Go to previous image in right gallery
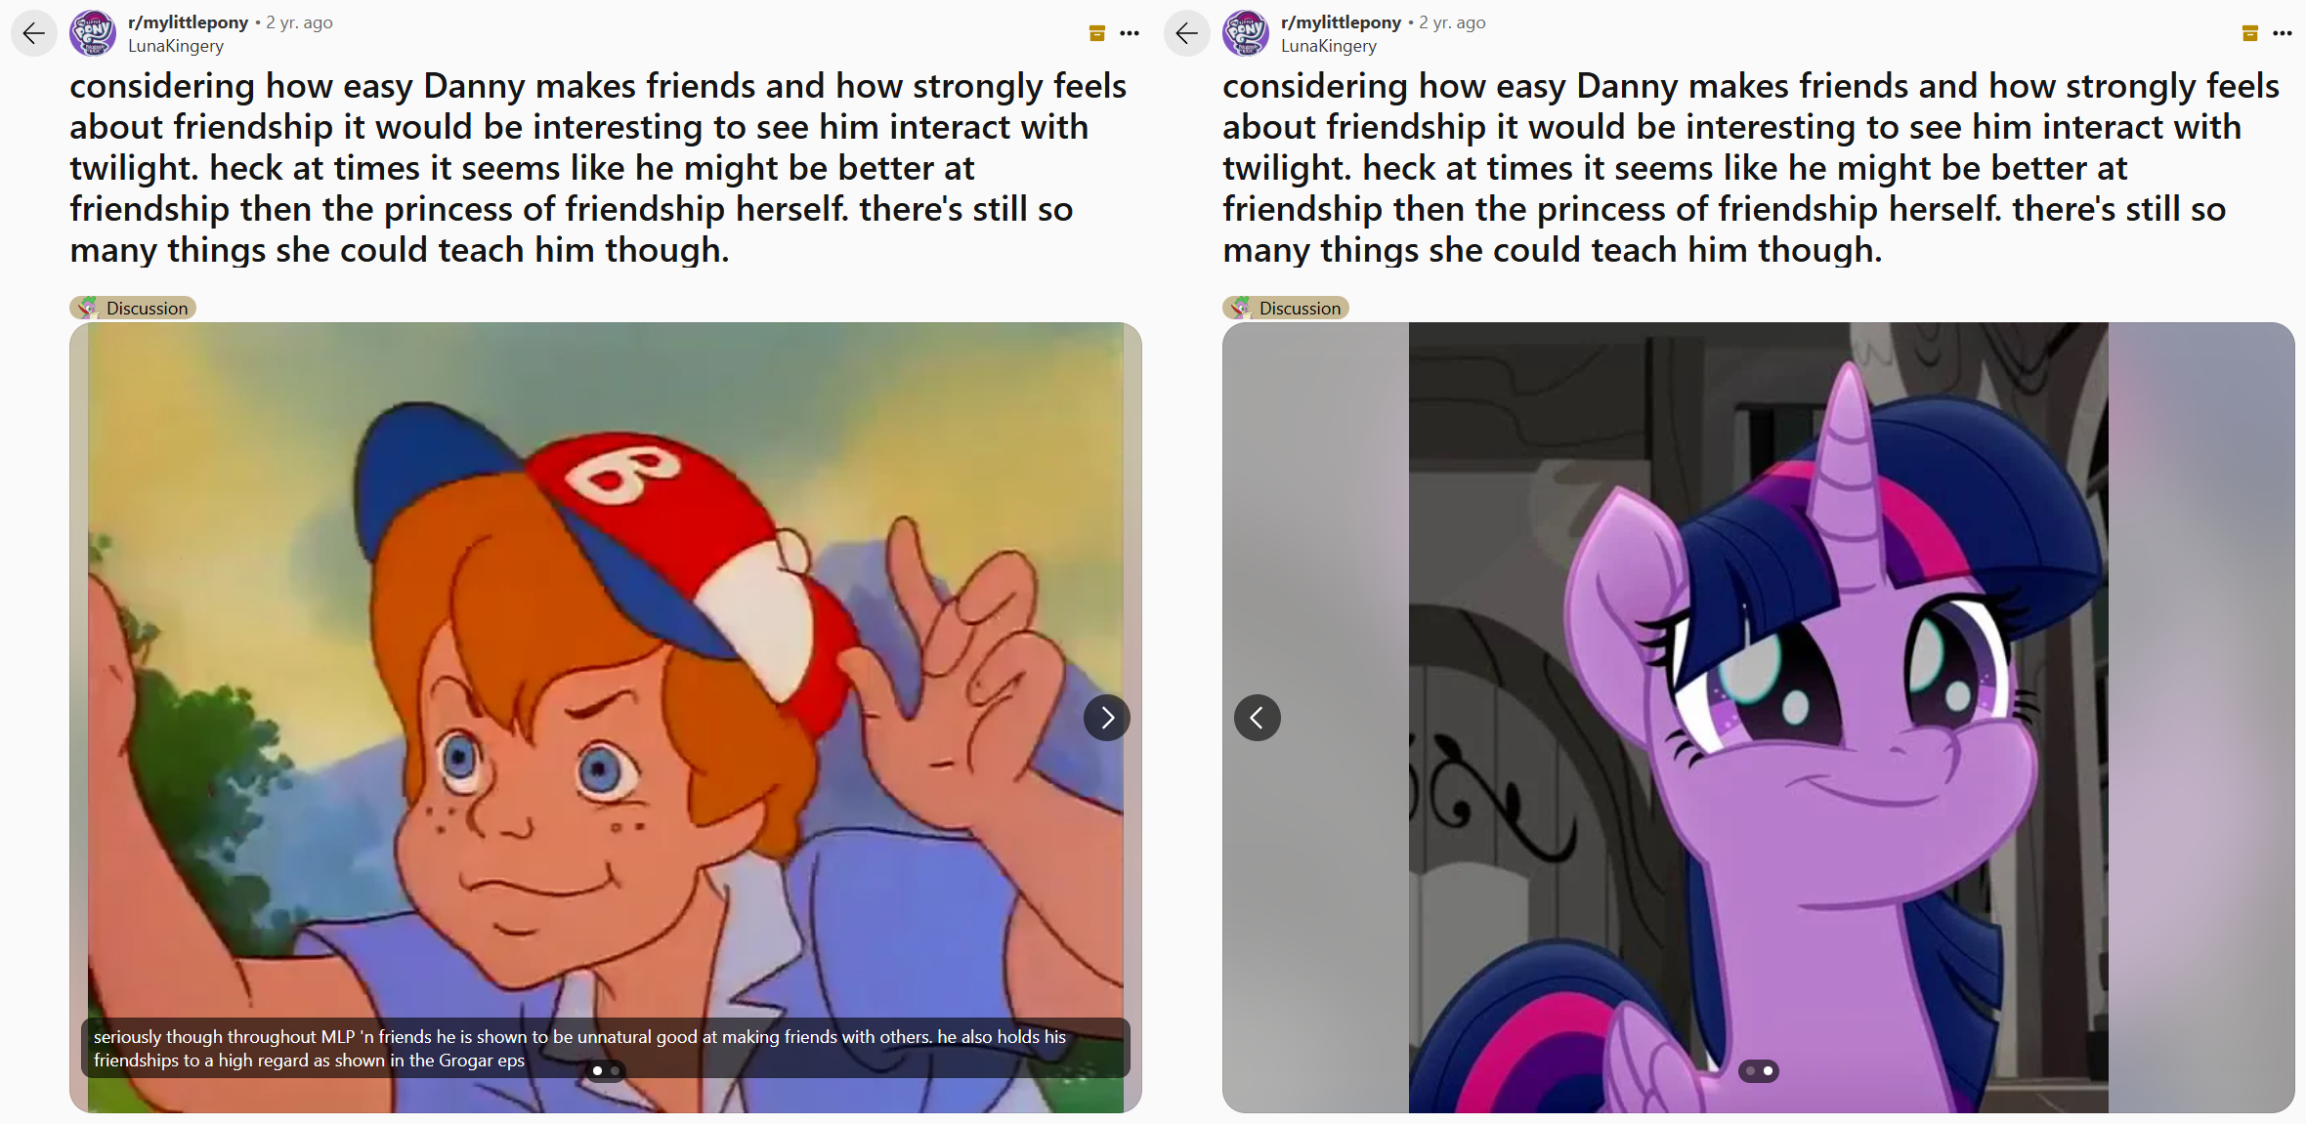 tap(1258, 718)
